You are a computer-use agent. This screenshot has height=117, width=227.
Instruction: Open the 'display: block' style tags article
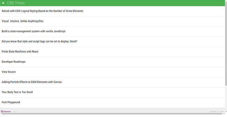(x=39, y=42)
